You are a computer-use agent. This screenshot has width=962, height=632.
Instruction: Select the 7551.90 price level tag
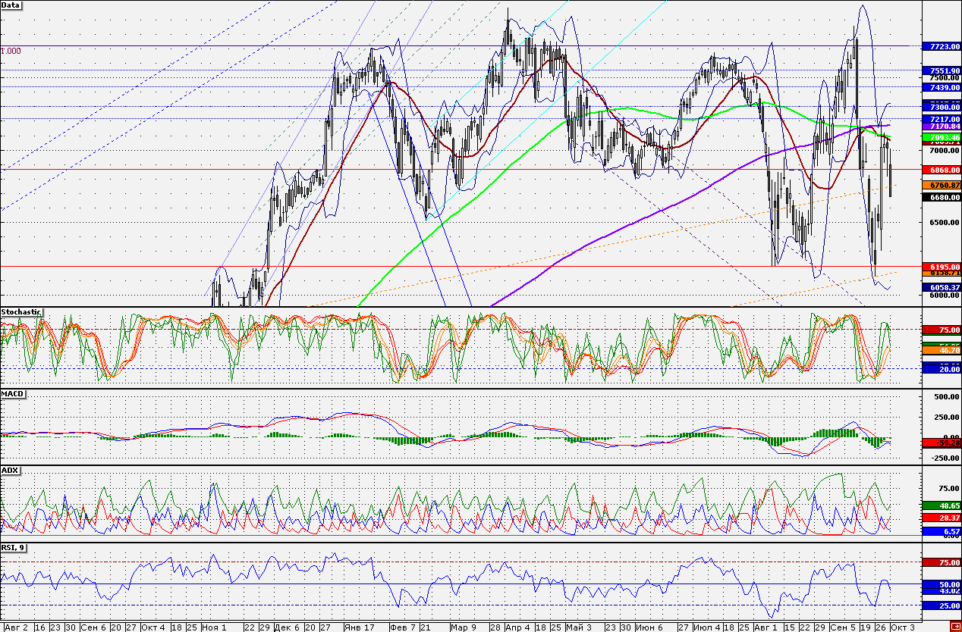pos(939,70)
